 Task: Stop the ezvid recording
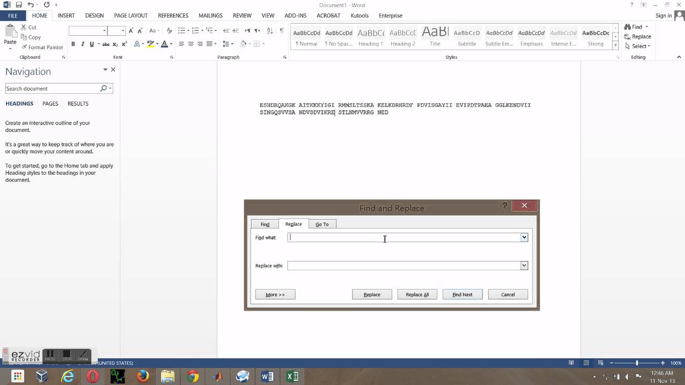(67, 355)
